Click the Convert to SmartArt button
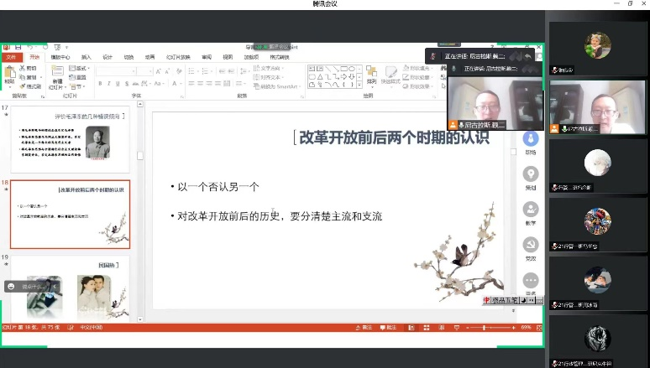 (x=279, y=86)
